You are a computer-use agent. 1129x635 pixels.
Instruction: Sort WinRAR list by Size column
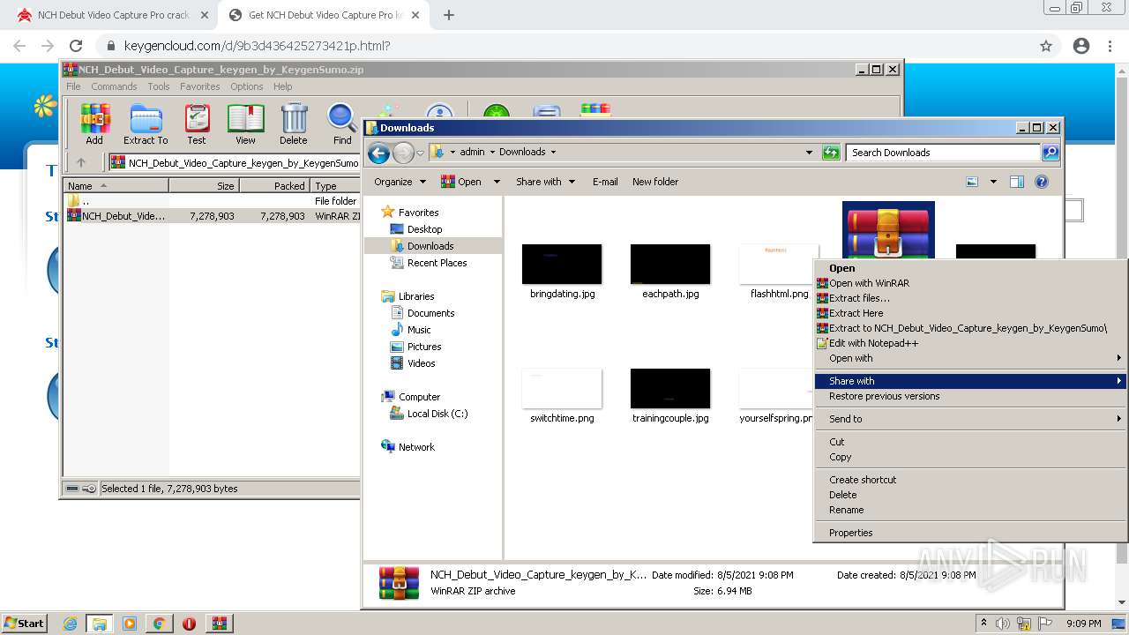204,186
